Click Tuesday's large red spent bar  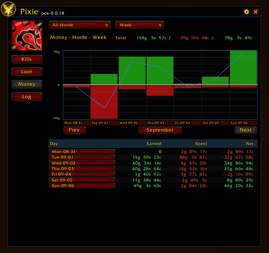tap(104, 102)
